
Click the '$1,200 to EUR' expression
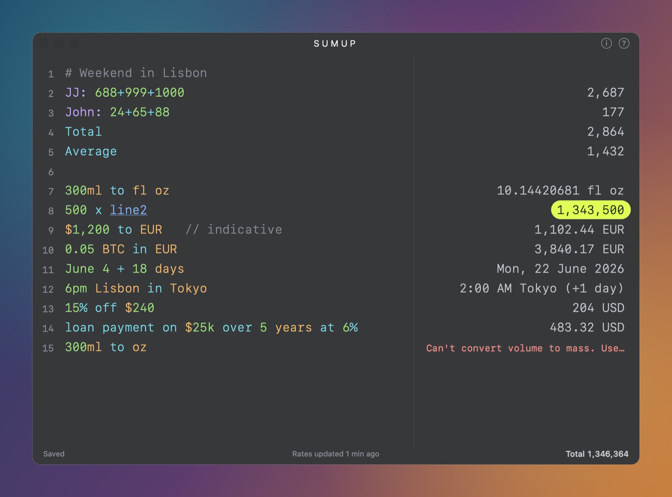click(x=113, y=230)
